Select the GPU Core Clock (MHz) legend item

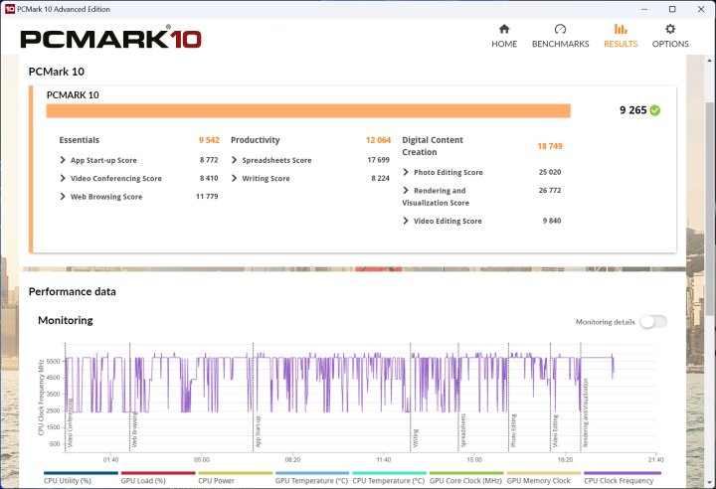tap(465, 480)
